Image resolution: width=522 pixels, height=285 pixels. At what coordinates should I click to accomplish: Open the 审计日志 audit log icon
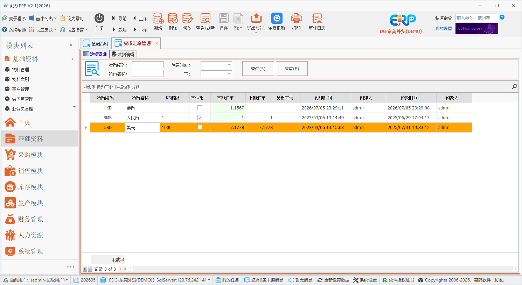[x=317, y=19]
